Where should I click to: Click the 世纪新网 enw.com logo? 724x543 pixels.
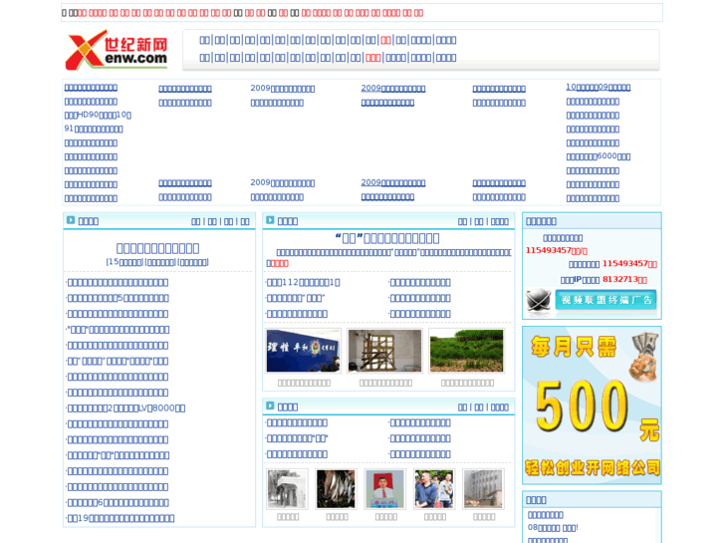117,50
